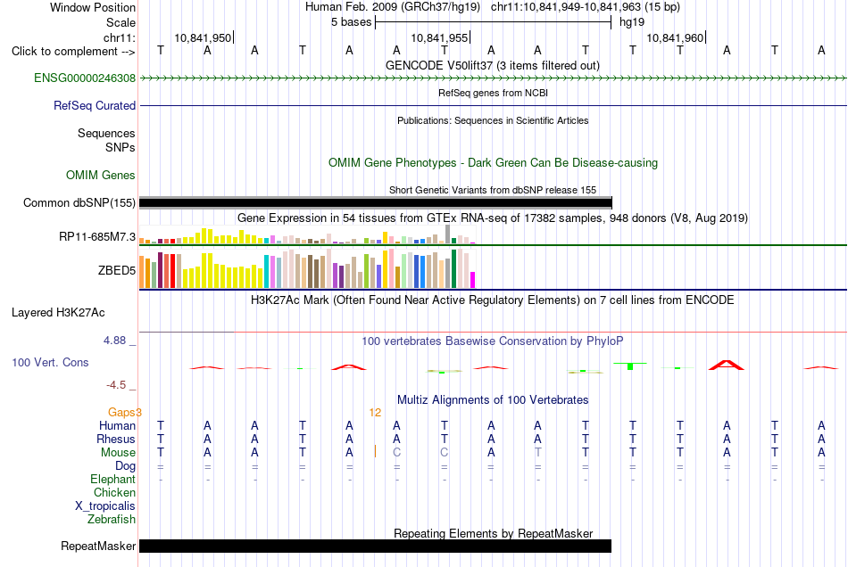Click the black RepeatMasker item bar
The image size is (848, 567).
[x=375, y=546]
